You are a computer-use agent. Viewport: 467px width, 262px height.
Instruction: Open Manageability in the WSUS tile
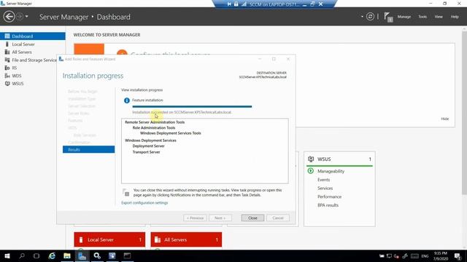tap(331, 171)
